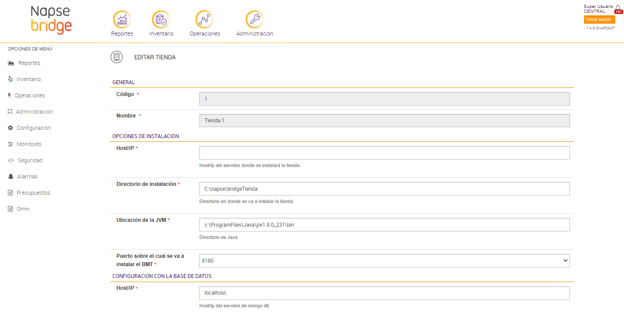Screen dimensions: 624x317
Task: Expand the Monitoreo chevron
Action: (x=97, y=144)
